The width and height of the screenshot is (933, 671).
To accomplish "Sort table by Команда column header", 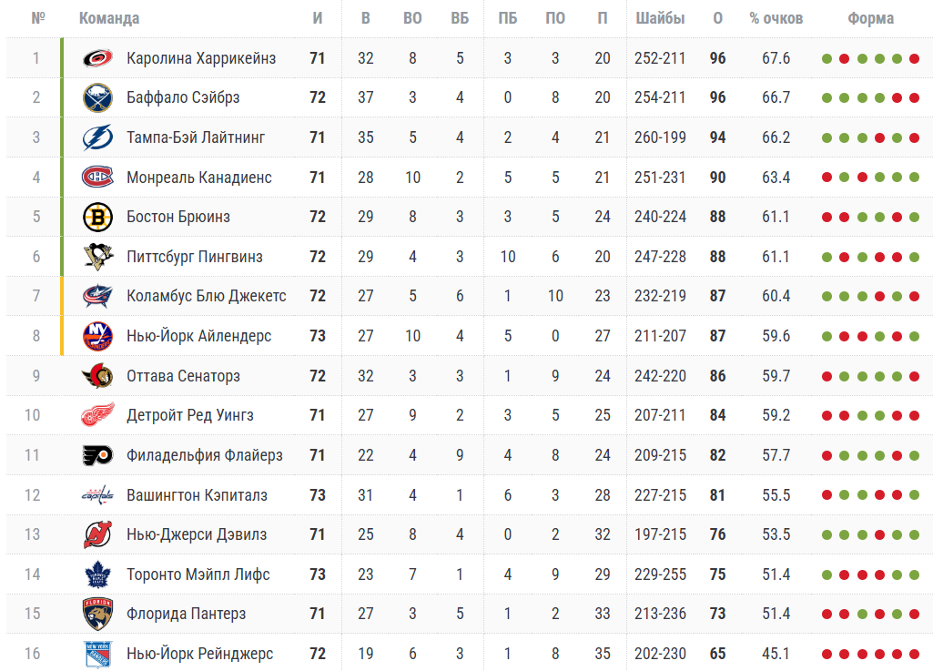I will (x=109, y=18).
